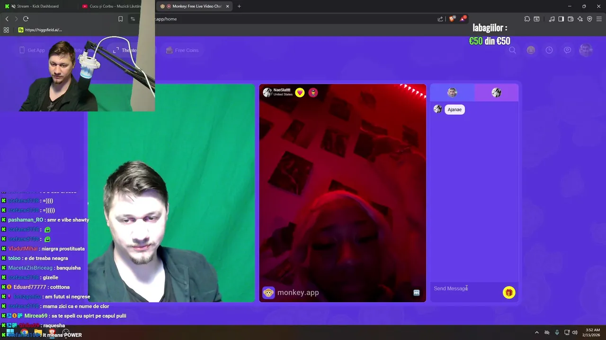
Task: Click the avatar next to the Ajanae message
Action: click(x=437, y=109)
